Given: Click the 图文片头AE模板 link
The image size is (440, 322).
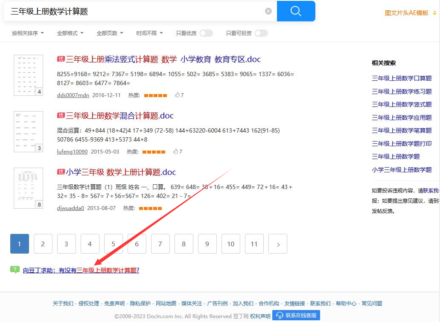Looking at the screenshot, I should coord(406,13).
